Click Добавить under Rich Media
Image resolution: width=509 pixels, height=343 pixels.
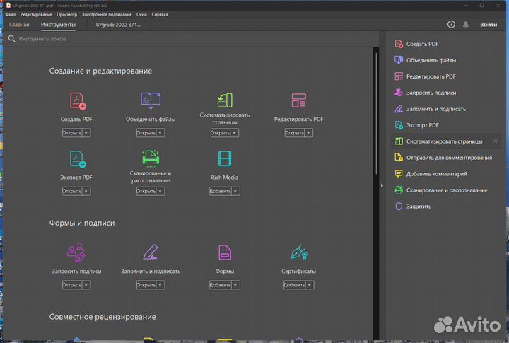point(221,191)
